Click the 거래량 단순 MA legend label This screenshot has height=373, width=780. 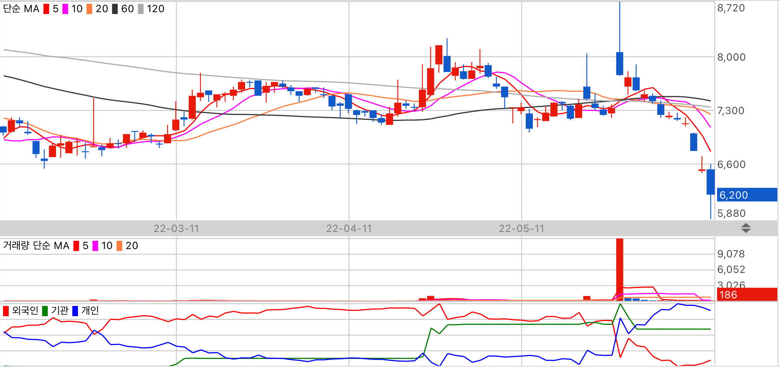coord(36,246)
